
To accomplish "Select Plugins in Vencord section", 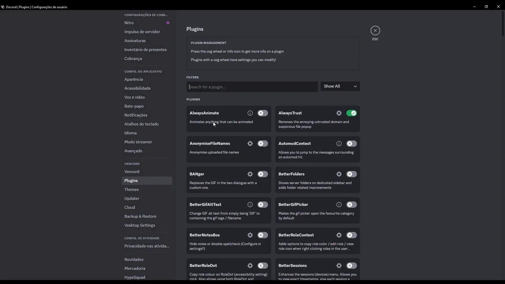I will (147, 181).
